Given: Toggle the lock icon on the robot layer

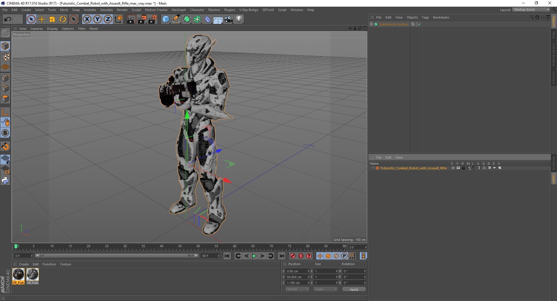Looking at the screenshot, I should (x=473, y=168).
